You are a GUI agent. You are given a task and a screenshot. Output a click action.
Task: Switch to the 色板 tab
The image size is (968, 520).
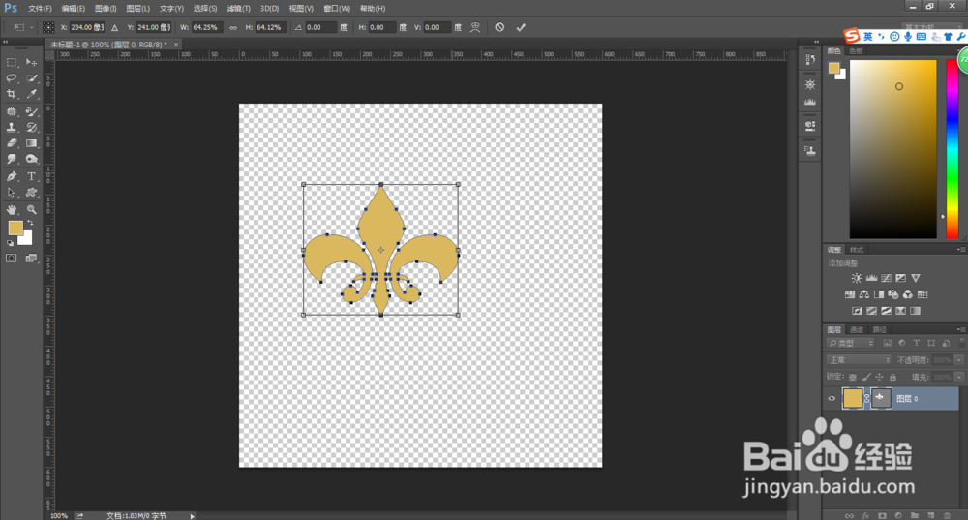(x=856, y=51)
